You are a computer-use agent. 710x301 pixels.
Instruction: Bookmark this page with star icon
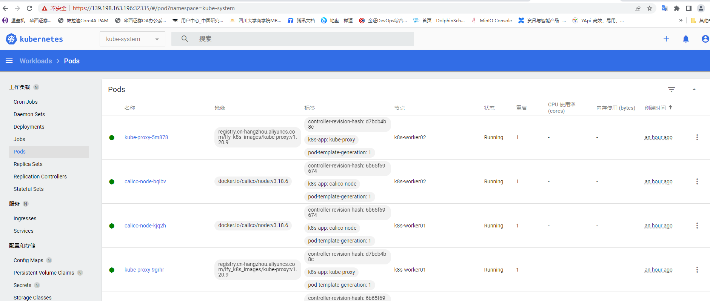pos(650,8)
